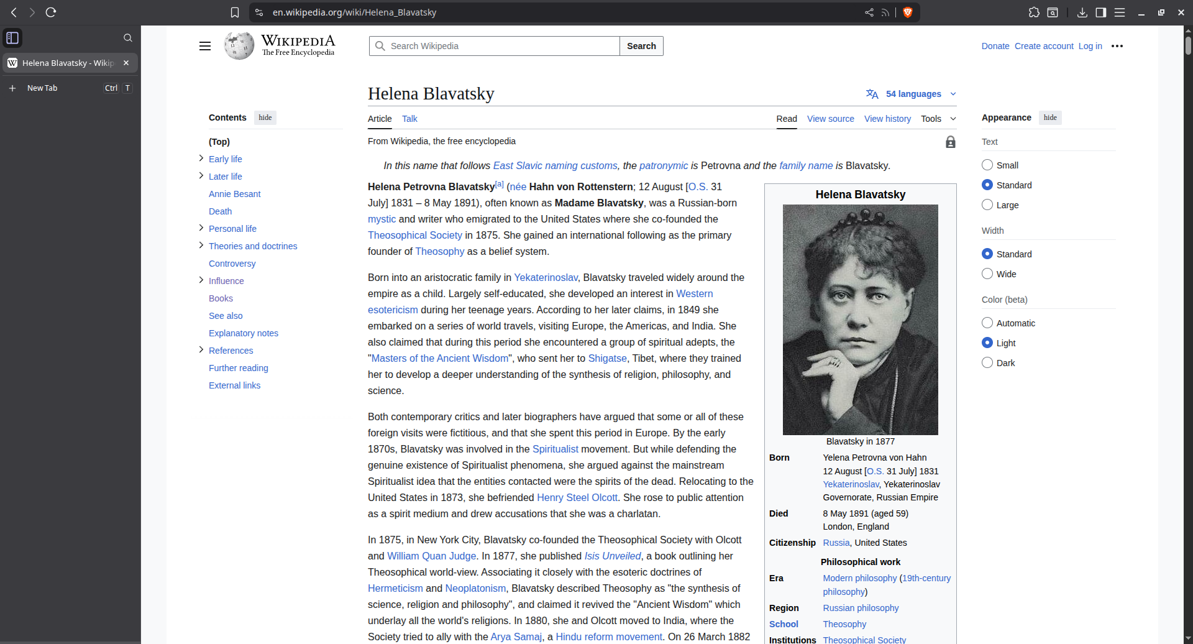Open site settings icon in address bar

260,12
